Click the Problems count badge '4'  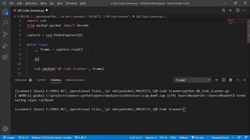30,80
